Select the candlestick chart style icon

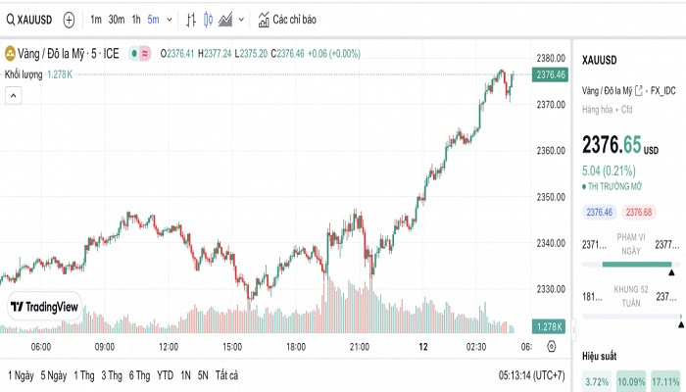[x=209, y=20]
